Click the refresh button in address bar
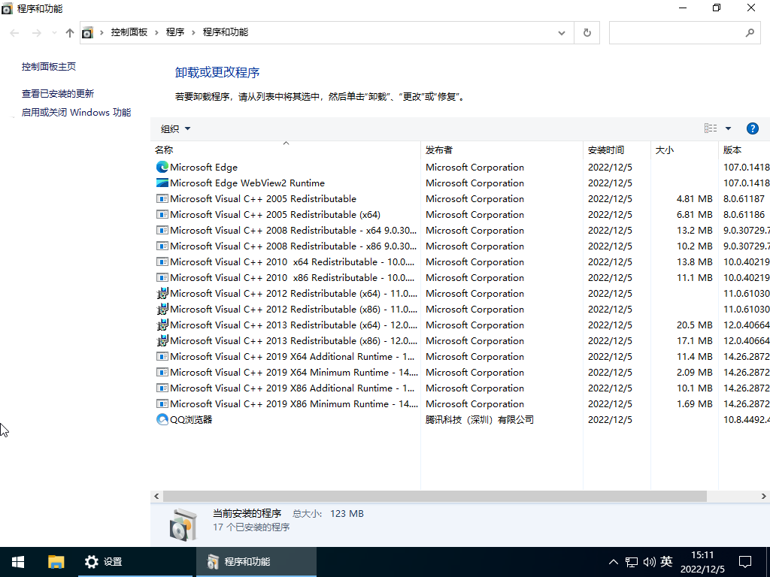Image resolution: width=770 pixels, height=577 pixels. 587,33
